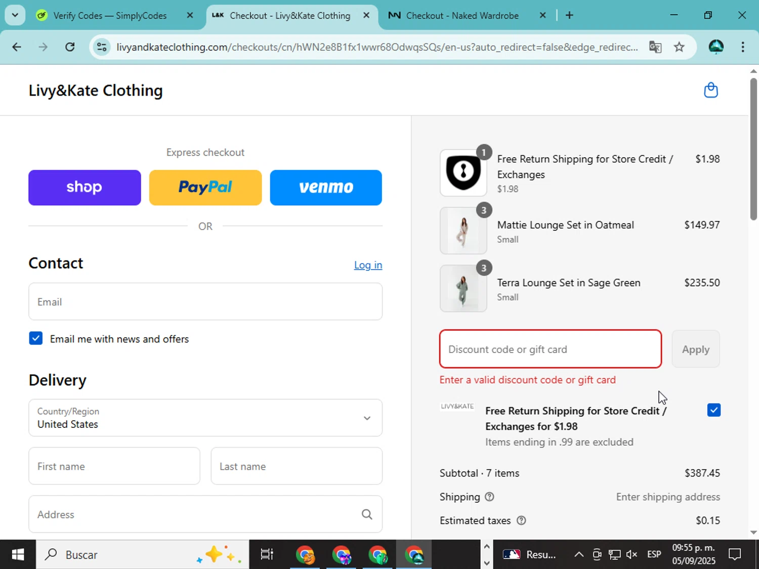
Task: Focus the First name field
Action: [x=114, y=466]
